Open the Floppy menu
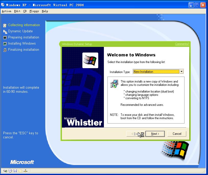Screen dimensions: 208x175 point(34,11)
